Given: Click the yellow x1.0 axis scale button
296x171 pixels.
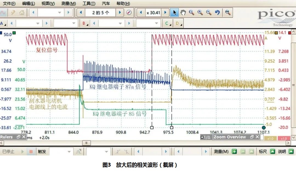Looking at the screenshot, I should point(270,139).
